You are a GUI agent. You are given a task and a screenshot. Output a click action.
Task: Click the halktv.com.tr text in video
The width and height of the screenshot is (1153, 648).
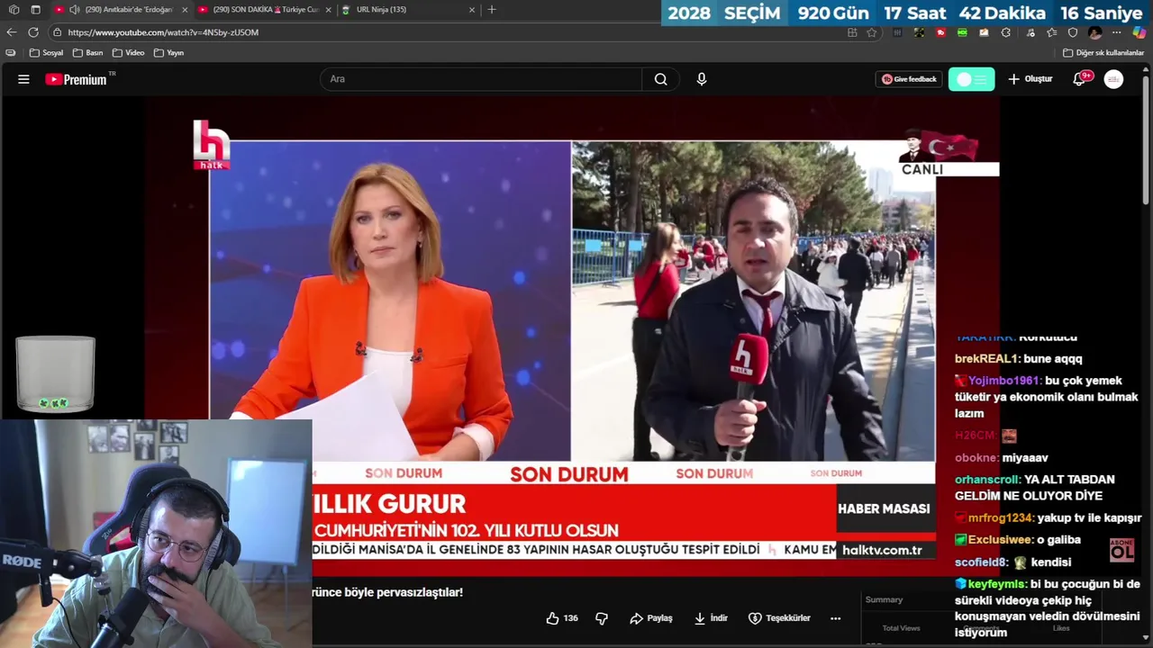click(882, 550)
